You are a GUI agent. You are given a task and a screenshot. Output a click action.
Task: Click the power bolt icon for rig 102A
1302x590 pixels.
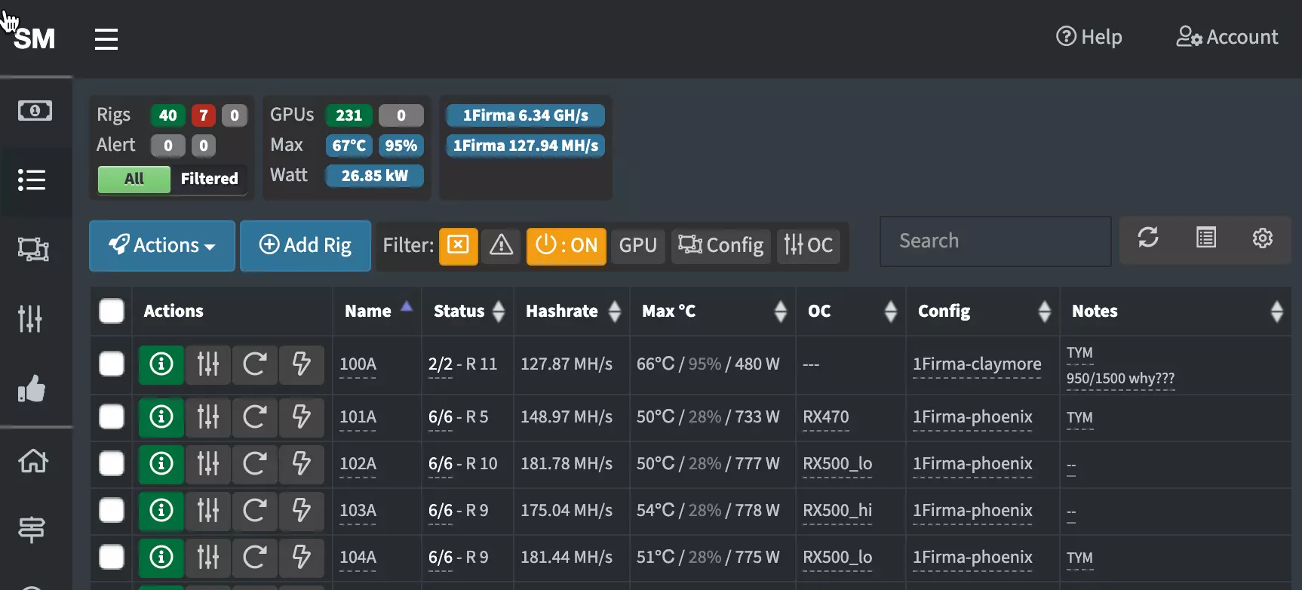coord(302,463)
